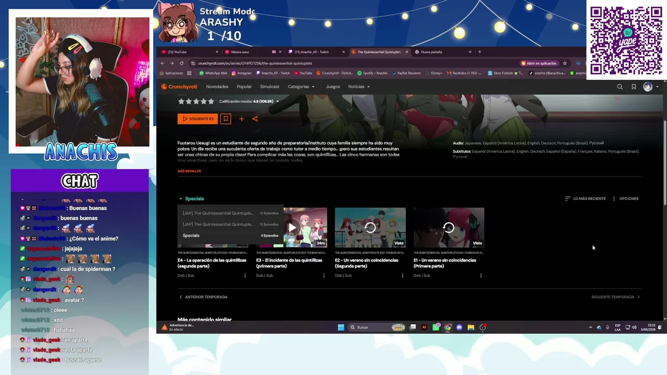667x375 pixels.
Task: Switch to the Anachis_AP - Twitch tab
Action: coord(316,52)
